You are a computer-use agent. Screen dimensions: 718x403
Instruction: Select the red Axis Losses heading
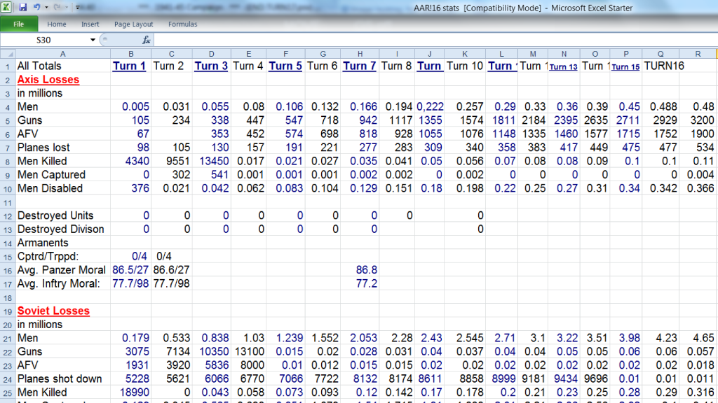[48, 80]
